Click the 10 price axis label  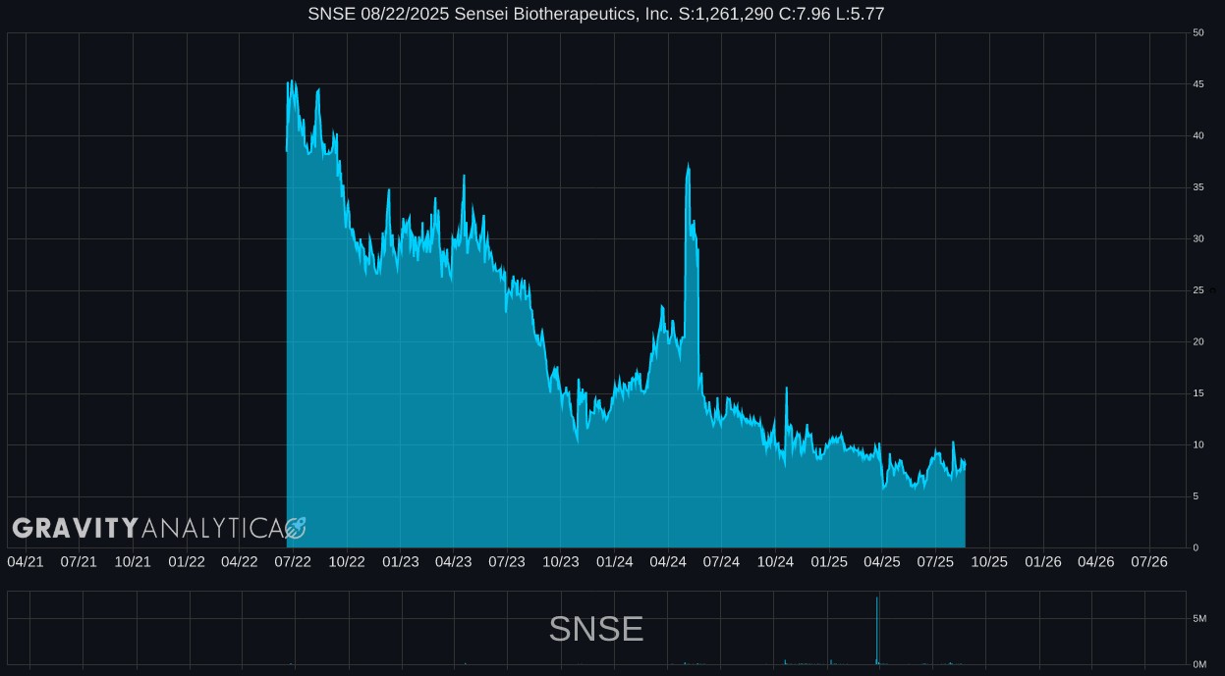[x=1198, y=444]
